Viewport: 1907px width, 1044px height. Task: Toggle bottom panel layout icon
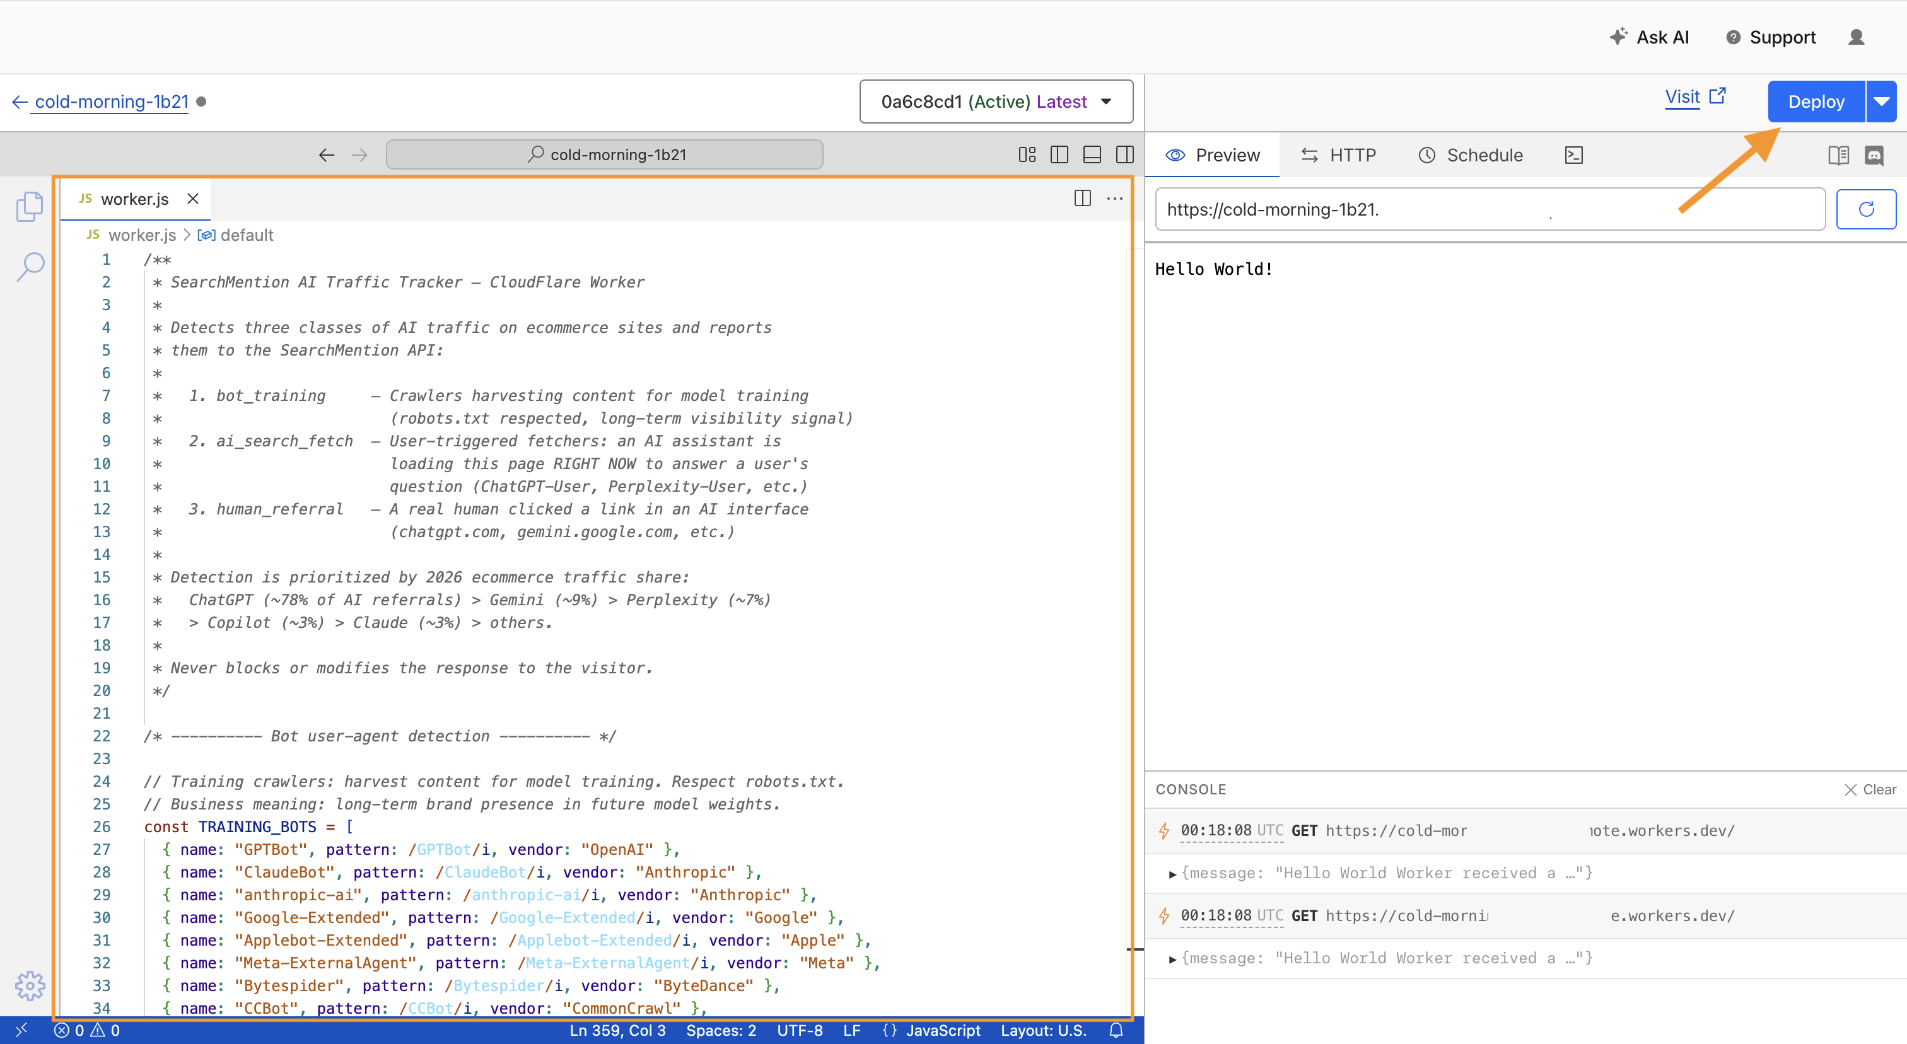(1092, 154)
